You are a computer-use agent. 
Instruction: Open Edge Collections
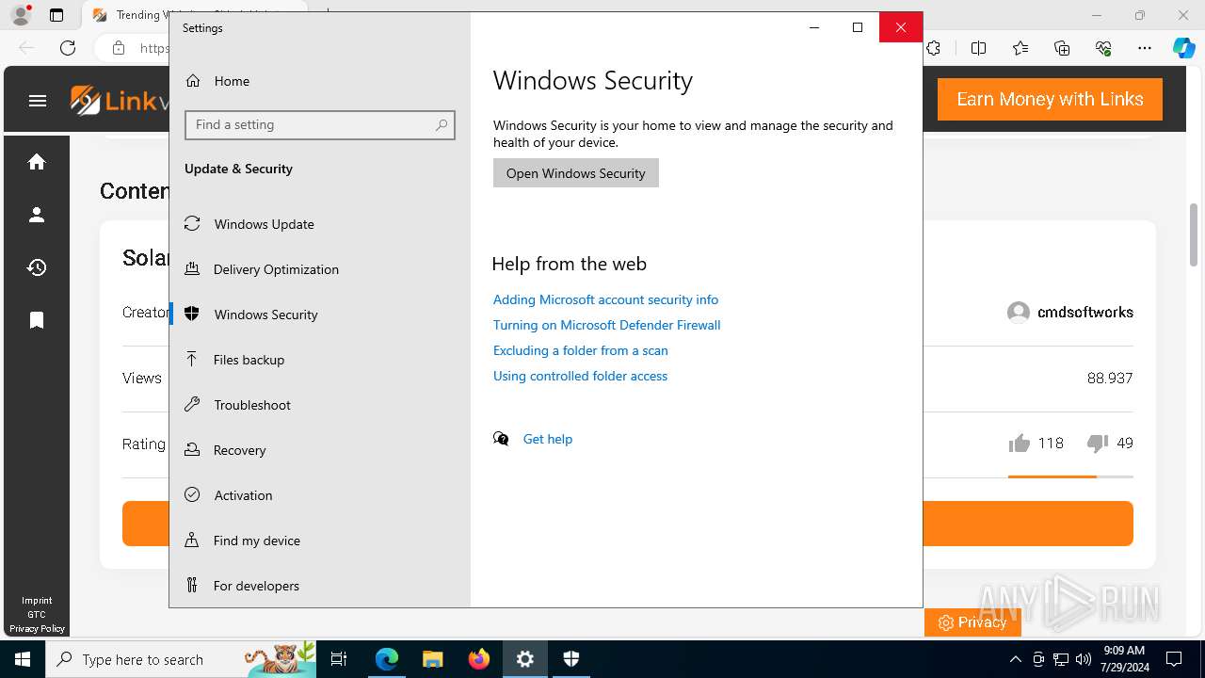(x=1062, y=48)
